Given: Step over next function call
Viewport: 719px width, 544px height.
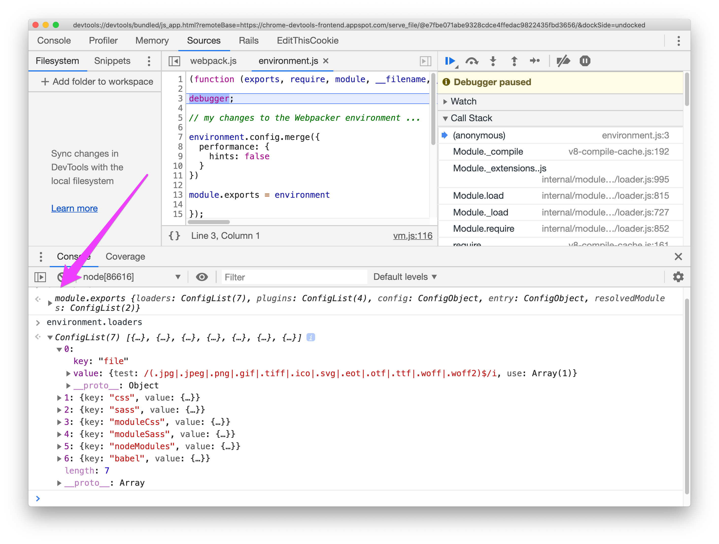Looking at the screenshot, I should 471,61.
